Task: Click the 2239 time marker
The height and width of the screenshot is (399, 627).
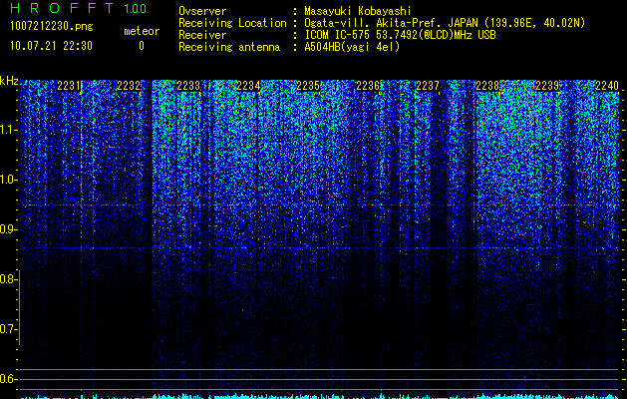Action: (547, 86)
